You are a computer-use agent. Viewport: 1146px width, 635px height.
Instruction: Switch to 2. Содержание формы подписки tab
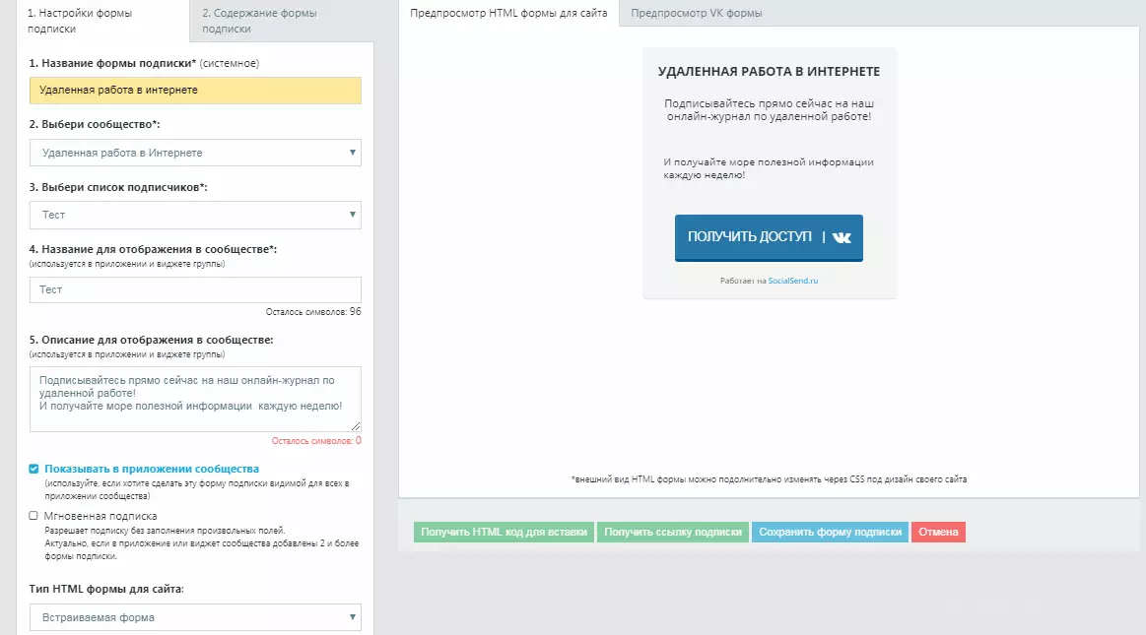click(281, 22)
